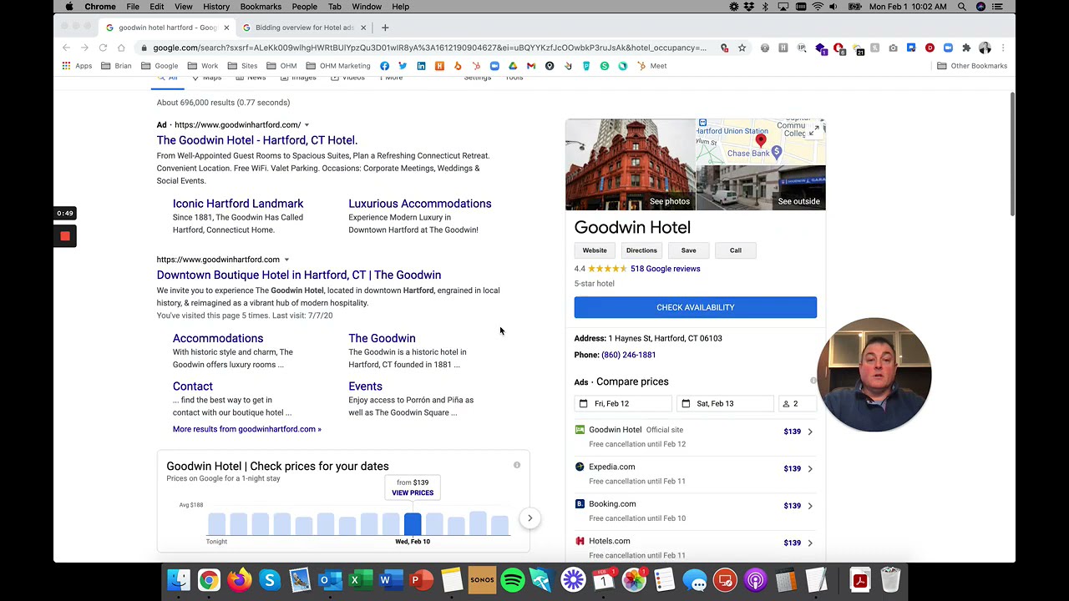Click the Call button

pos(735,250)
